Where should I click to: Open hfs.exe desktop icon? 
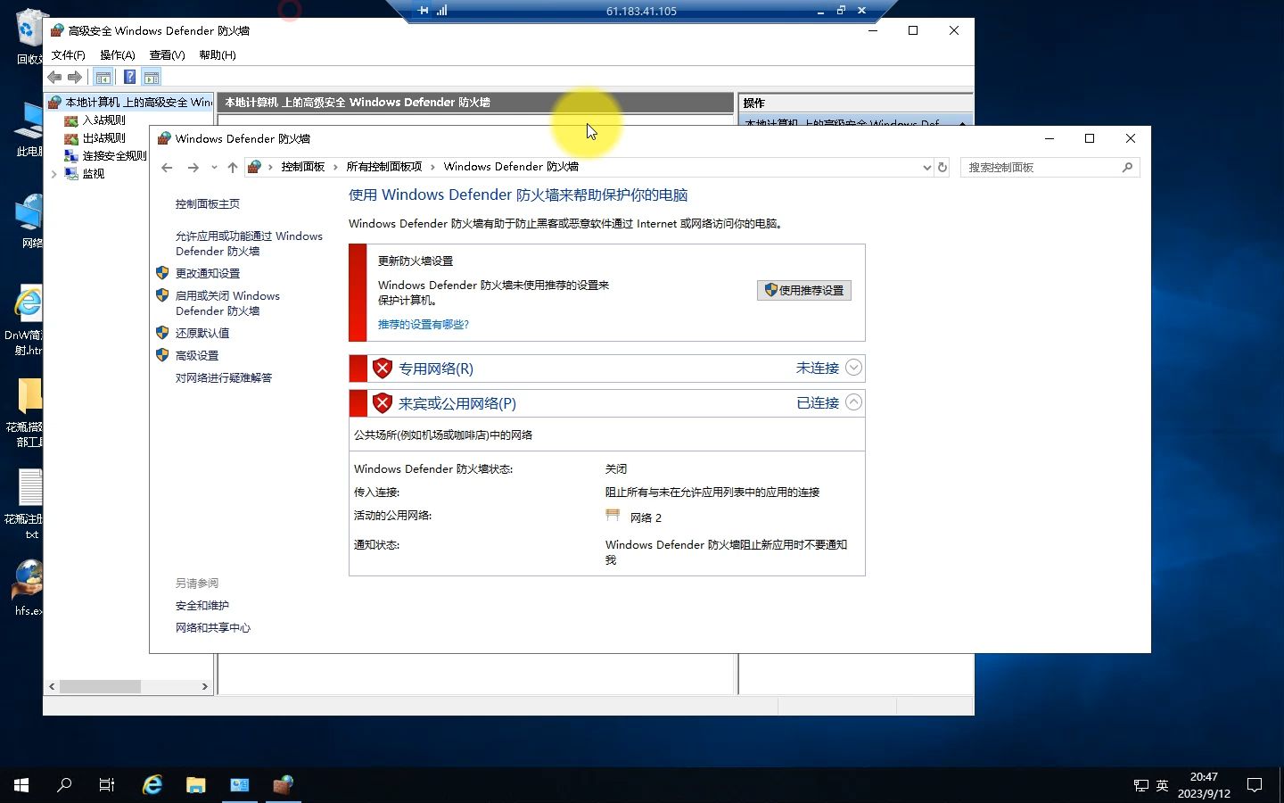click(29, 587)
